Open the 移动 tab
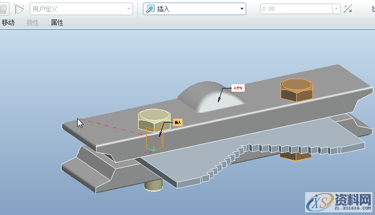The width and height of the screenshot is (375, 215). click(8, 22)
